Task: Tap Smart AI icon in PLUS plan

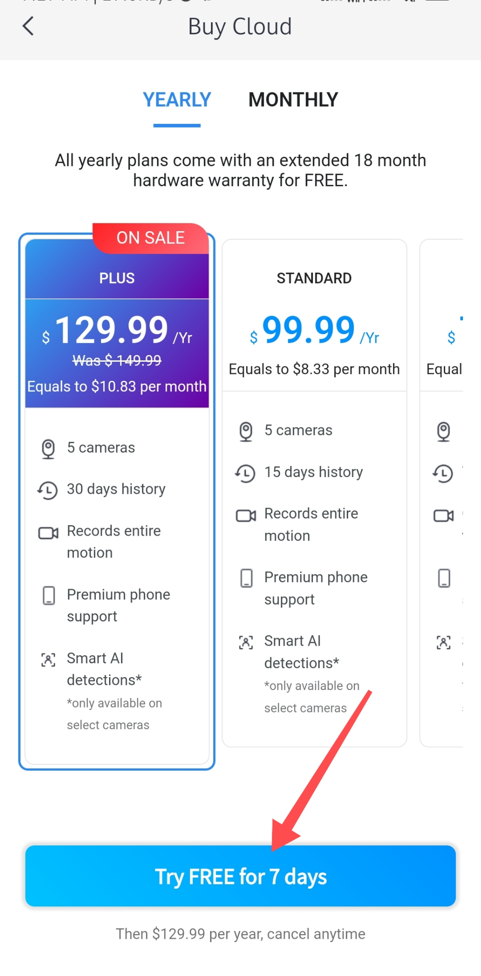Action: click(48, 660)
